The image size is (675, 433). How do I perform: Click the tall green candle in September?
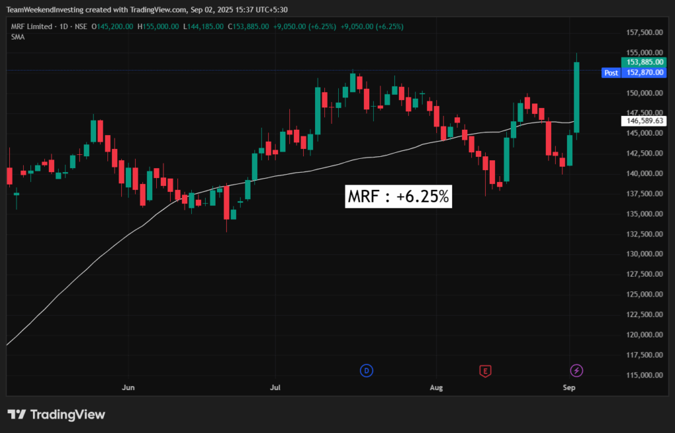pos(576,97)
